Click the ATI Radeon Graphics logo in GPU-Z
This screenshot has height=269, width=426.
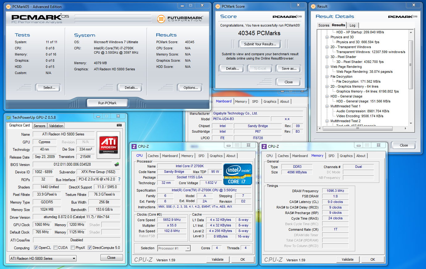[108, 145]
